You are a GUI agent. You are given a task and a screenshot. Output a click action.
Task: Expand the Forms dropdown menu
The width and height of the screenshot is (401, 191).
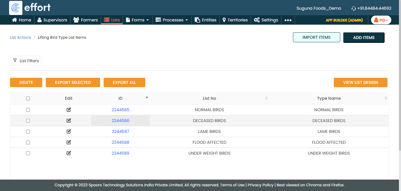[137, 20]
